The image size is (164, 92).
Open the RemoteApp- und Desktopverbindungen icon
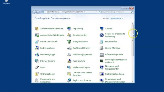pos(101,80)
